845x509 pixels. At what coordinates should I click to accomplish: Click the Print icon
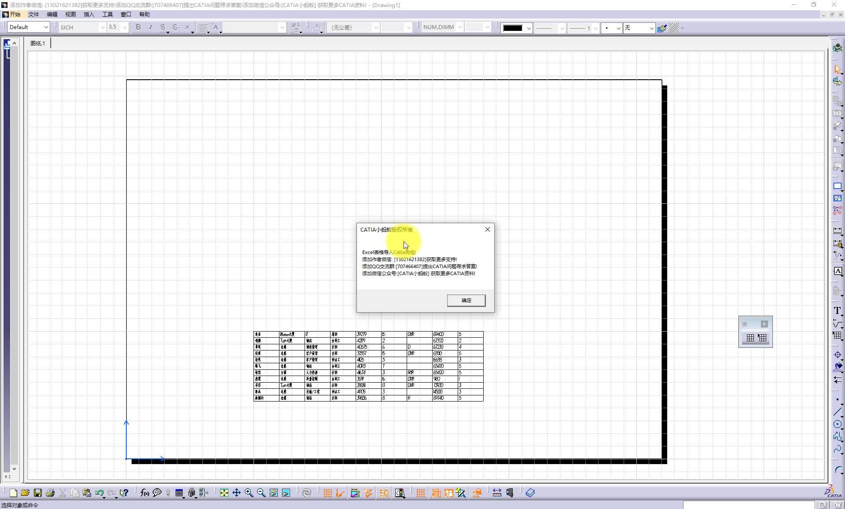point(50,493)
